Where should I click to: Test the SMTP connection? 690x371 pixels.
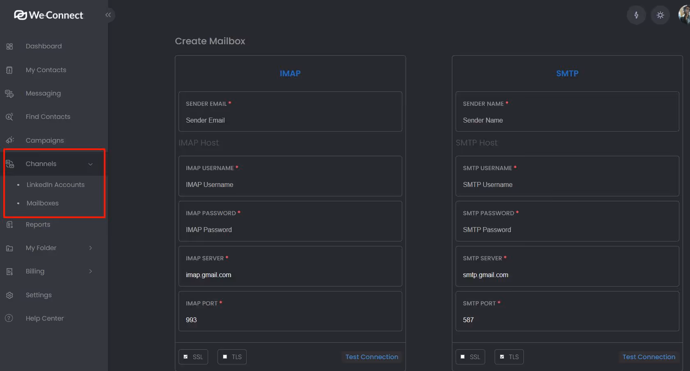click(x=648, y=357)
